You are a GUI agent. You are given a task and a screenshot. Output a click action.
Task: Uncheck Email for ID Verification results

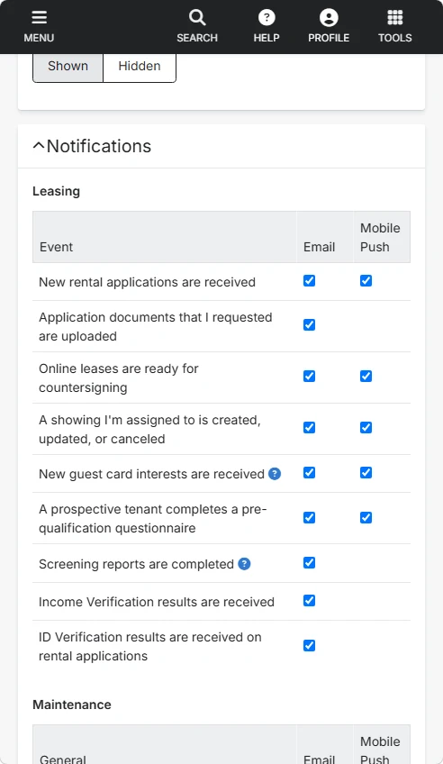point(309,646)
